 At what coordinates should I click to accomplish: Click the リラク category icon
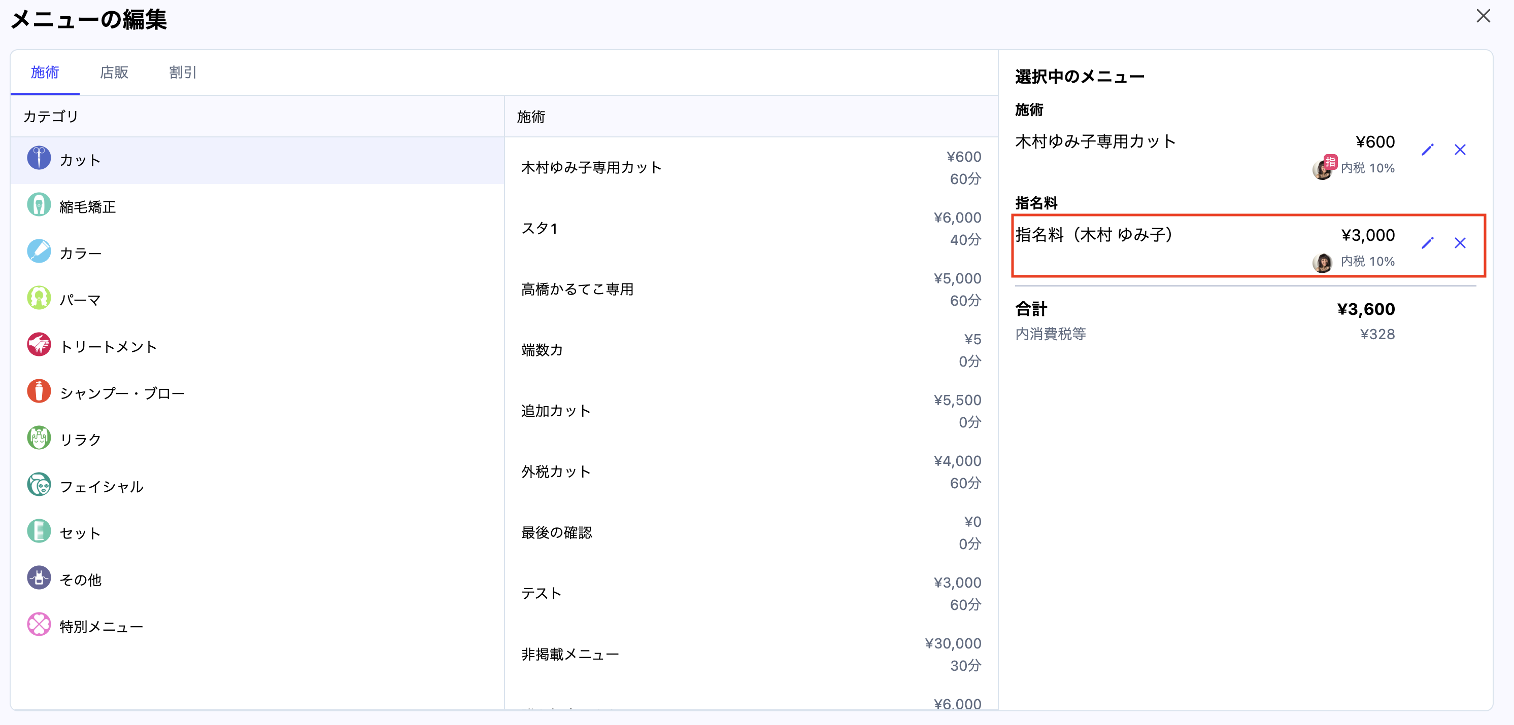point(39,439)
